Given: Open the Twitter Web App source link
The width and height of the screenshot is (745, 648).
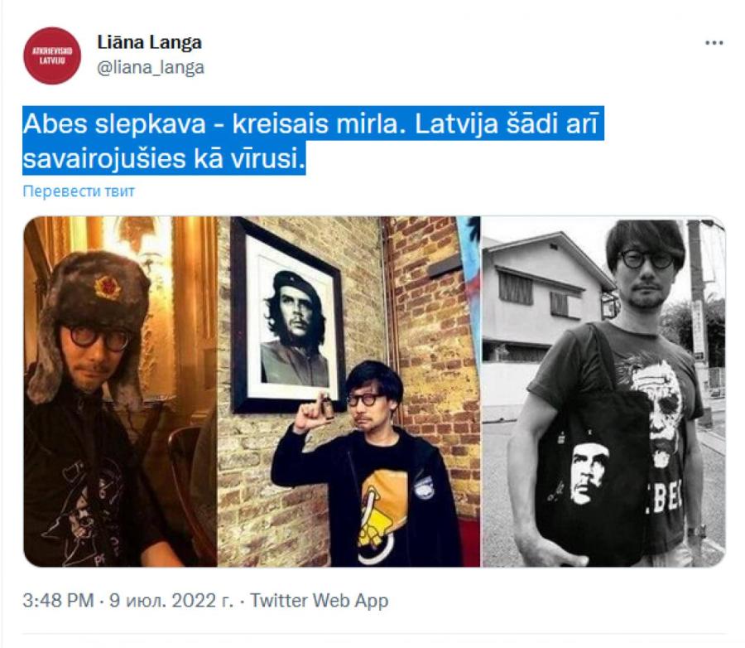Looking at the screenshot, I should coord(320,601).
